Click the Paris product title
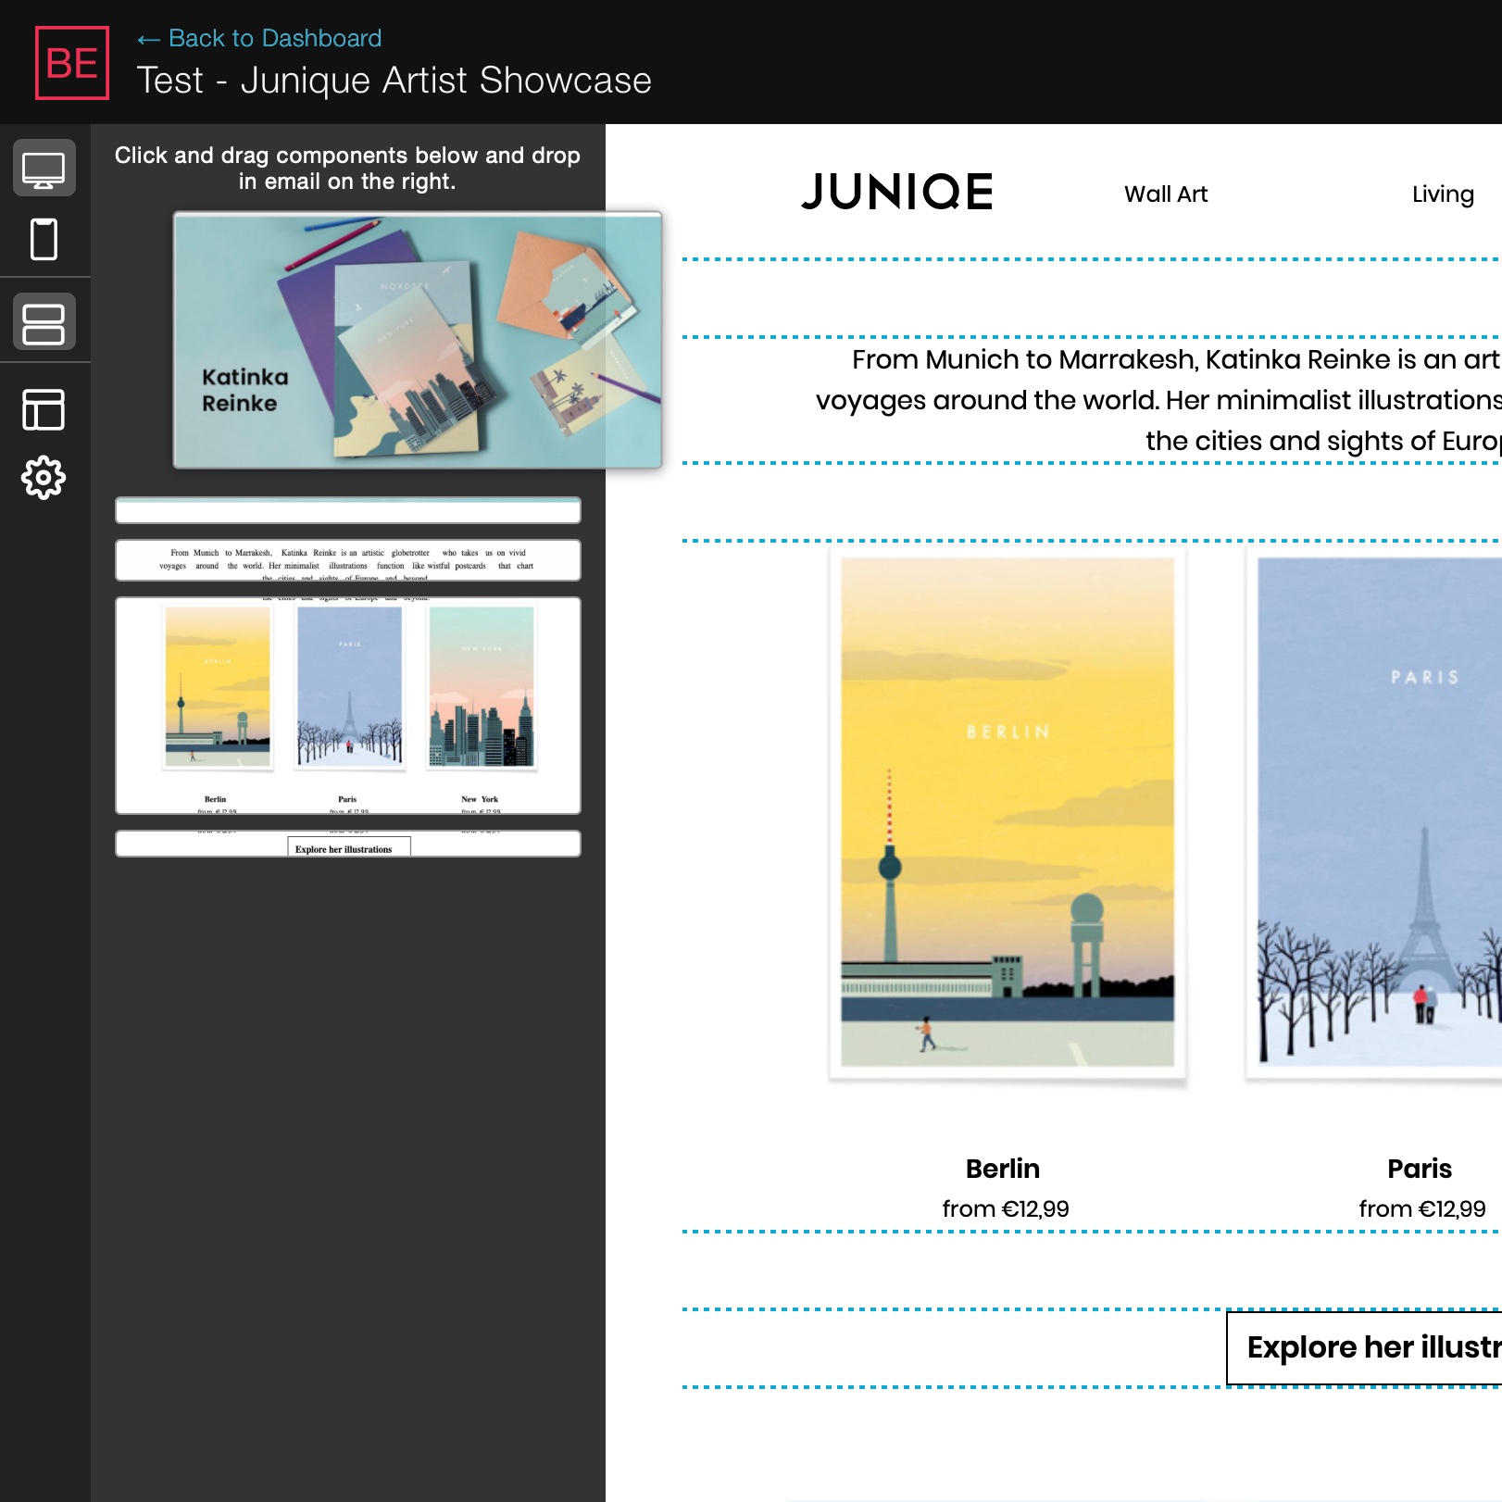Image resolution: width=1502 pixels, height=1502 pixels. [x=1420, y=1169]
